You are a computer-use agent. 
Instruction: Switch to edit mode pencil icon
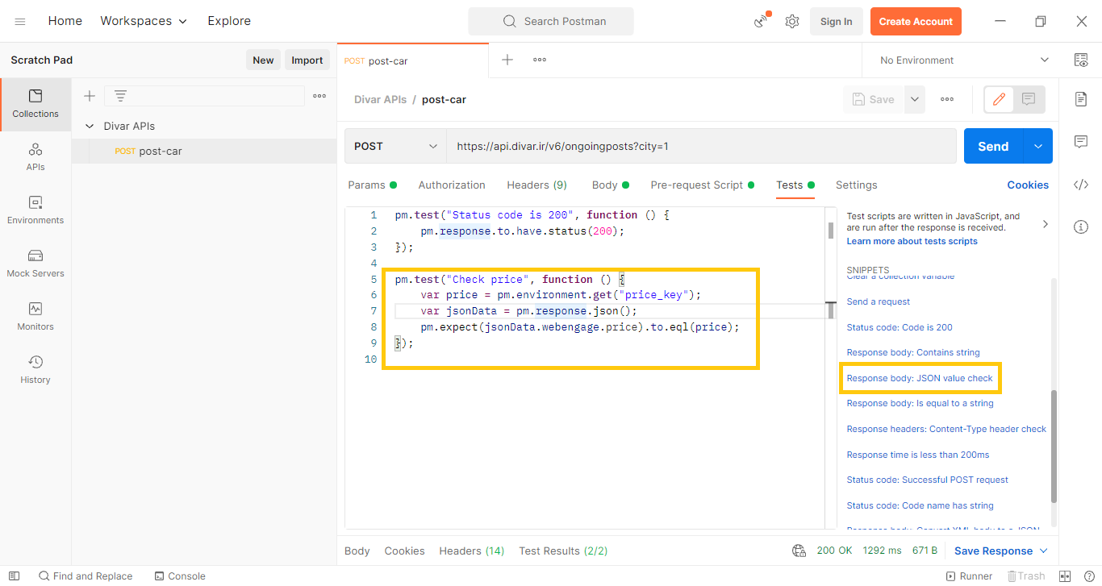click(999, 99)
